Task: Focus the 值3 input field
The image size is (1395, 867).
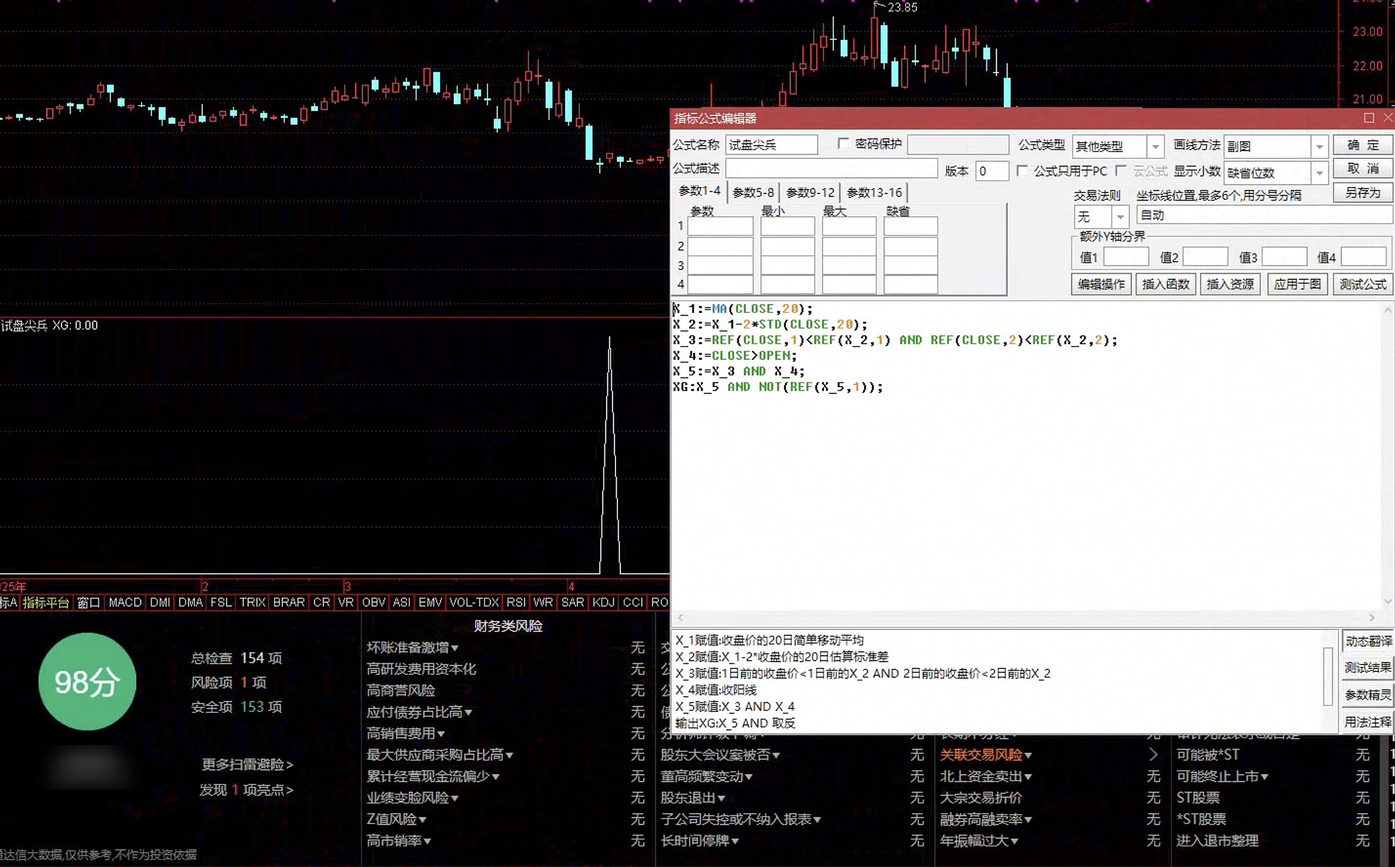Action: click(x=1284, y=257)
